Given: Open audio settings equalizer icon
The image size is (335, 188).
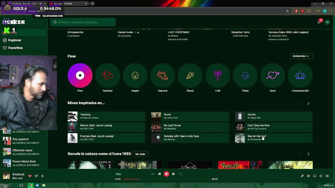Looking at the screenshot, I should click(x=327, y=176).
